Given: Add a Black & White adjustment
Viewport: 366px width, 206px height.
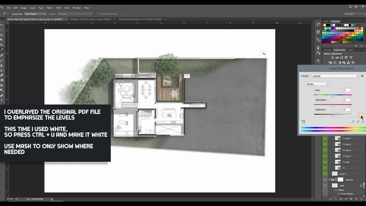Looking at the screenshot, I should [x=339, y=62].
